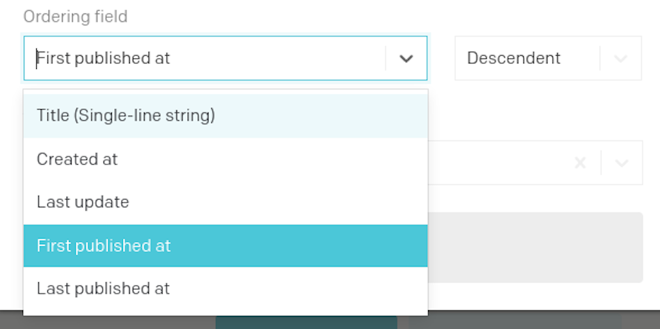Viewport: 660px width, 329px height.
Task: Click the First published at text in combo box
Action: point(104,58)
